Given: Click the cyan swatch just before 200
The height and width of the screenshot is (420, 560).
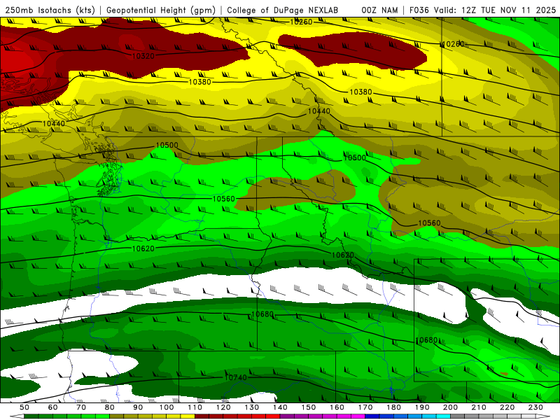Looking at the screenshot, I should pyautogui.click(x=443, y=416).
